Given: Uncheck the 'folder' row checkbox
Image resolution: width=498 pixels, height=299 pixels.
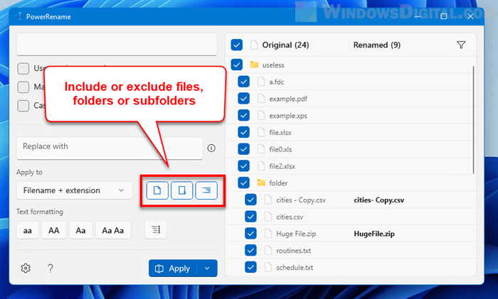Looking at the screenshot, I should [x=243, y=183].
